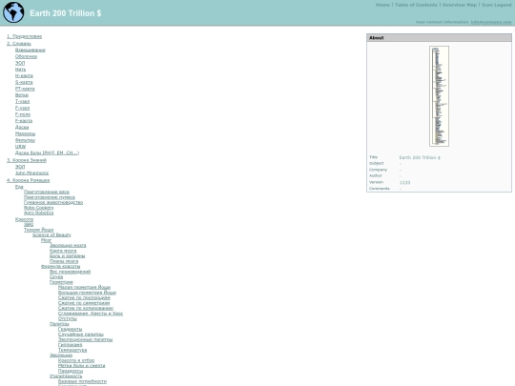Open the H-карта entry
This screenshot has height=386, width=515.
click(x=24, y=75)
